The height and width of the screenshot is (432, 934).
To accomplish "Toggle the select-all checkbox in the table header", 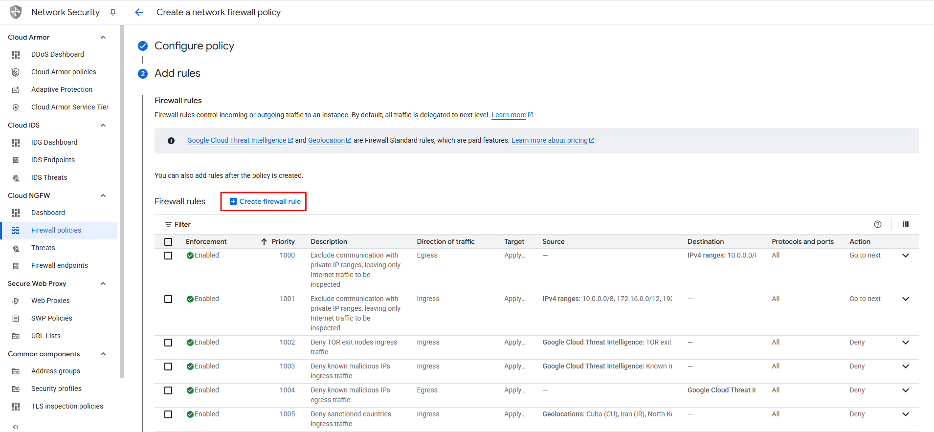I will coord(168,242).
